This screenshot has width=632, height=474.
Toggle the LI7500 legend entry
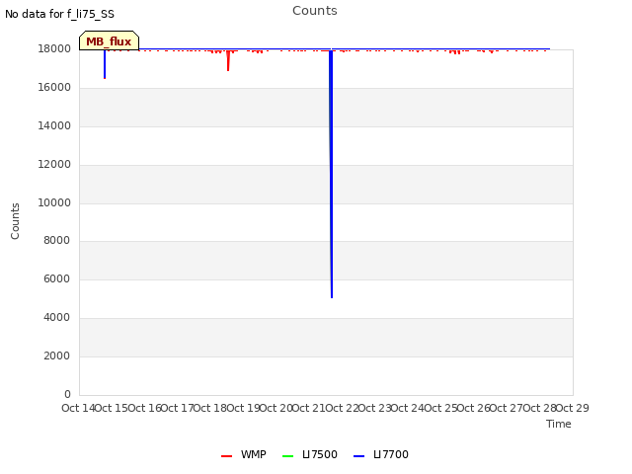click(310, 454)
